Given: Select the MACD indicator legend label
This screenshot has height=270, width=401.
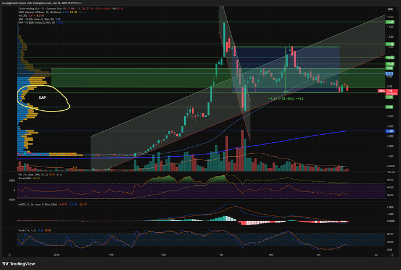Looking at the screenshot, I should (37, 204).
